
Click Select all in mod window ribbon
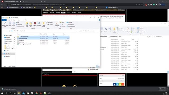pos(140,28)
